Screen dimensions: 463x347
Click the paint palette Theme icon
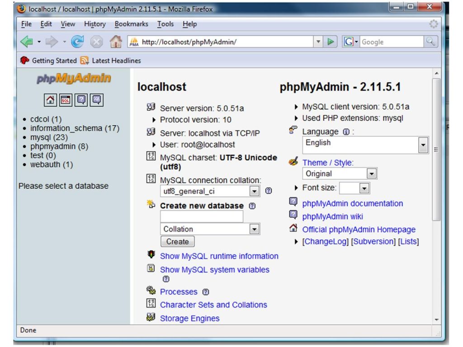[x=293, y=161]
